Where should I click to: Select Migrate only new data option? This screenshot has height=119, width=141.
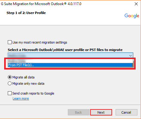[10, 84]
